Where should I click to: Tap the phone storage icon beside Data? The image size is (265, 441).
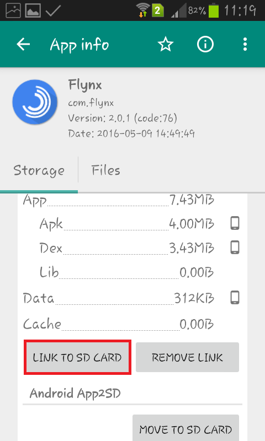click(x=235, y=298)
